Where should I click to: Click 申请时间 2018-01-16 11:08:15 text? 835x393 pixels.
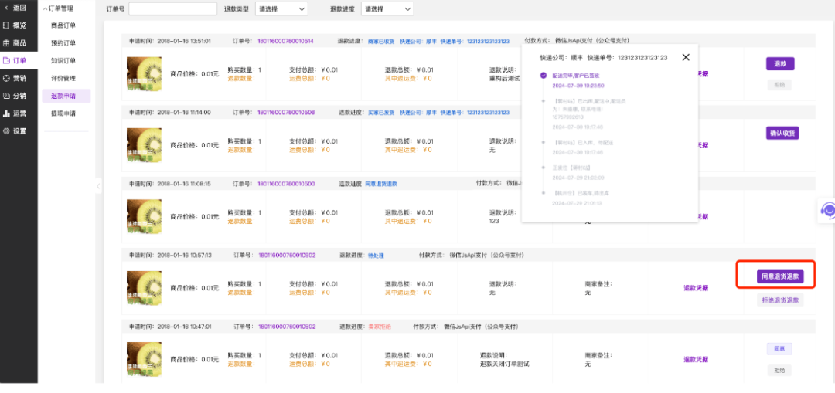(170, 184)
